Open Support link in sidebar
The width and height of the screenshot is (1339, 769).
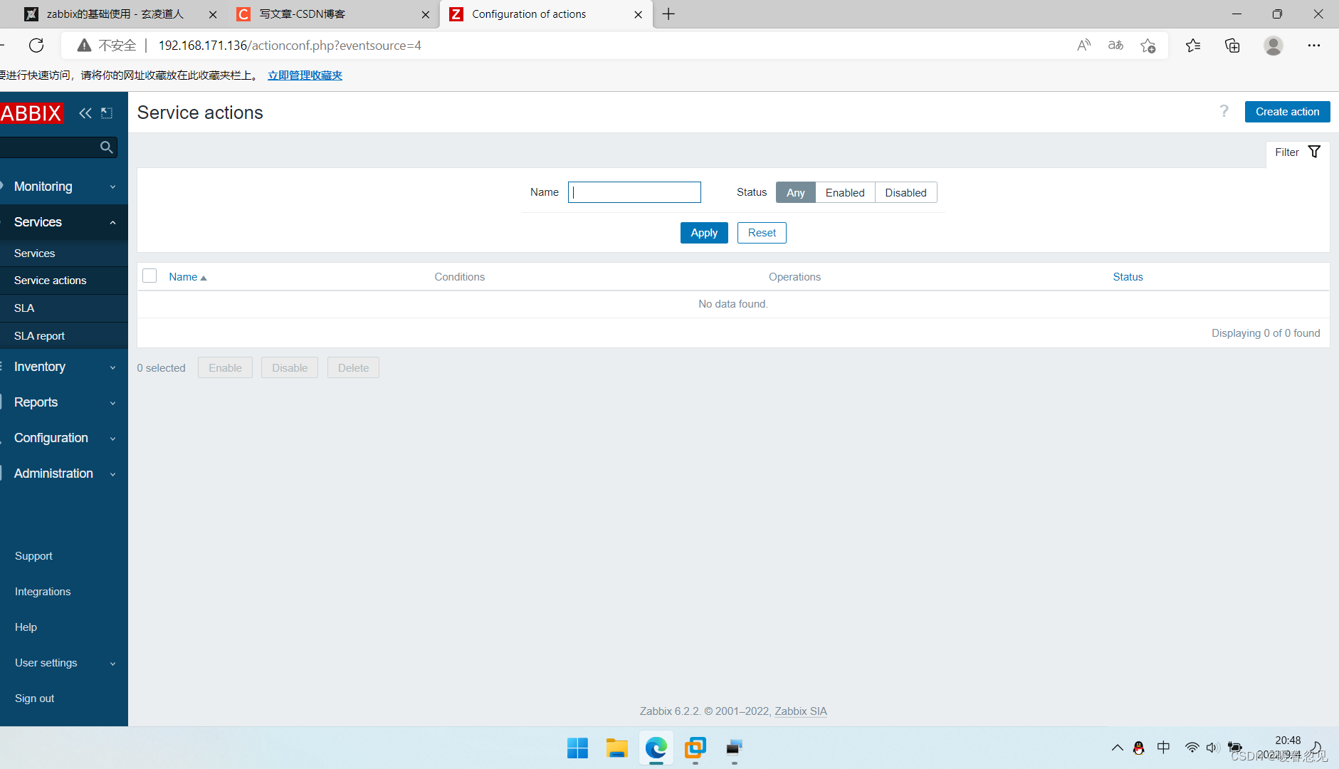coord(33,556)
